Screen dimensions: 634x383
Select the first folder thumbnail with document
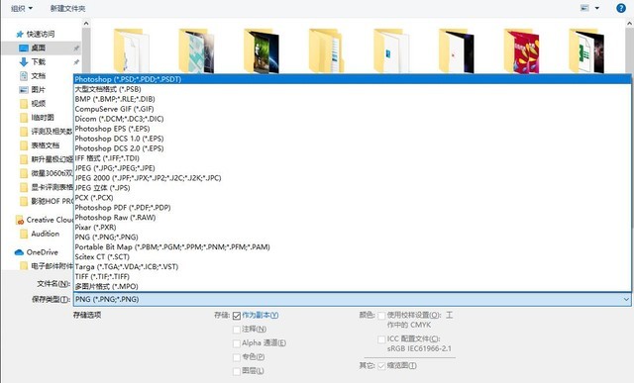(x=131, y=50)
